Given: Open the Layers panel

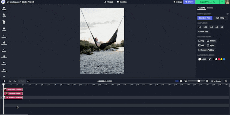Looking at the screenshot, I should coord(4,15).
